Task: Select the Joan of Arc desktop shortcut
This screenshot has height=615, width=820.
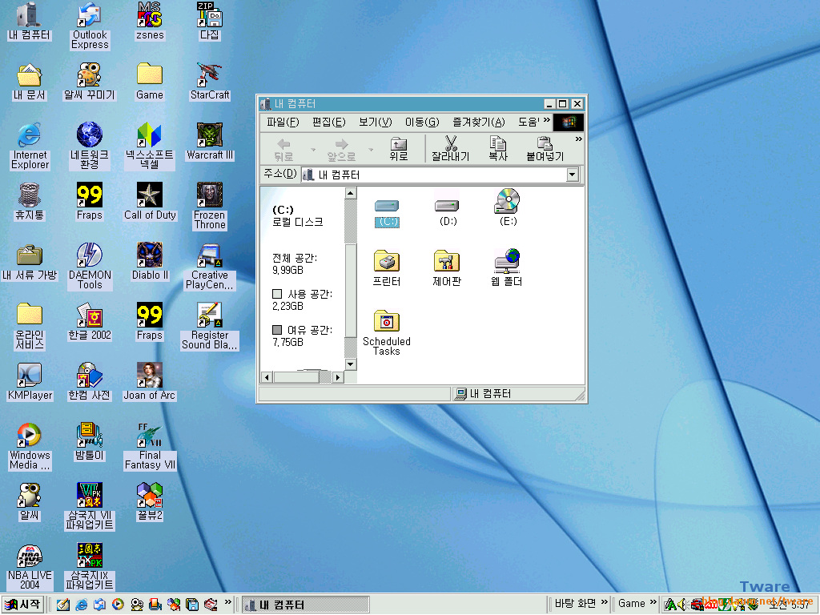Action: (x=150, y=382)
